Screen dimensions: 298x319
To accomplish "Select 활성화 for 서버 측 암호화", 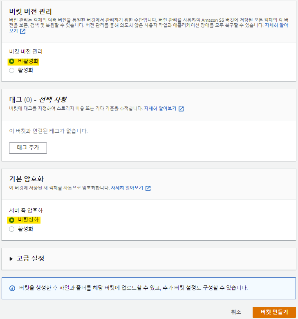I will [12, 229].
